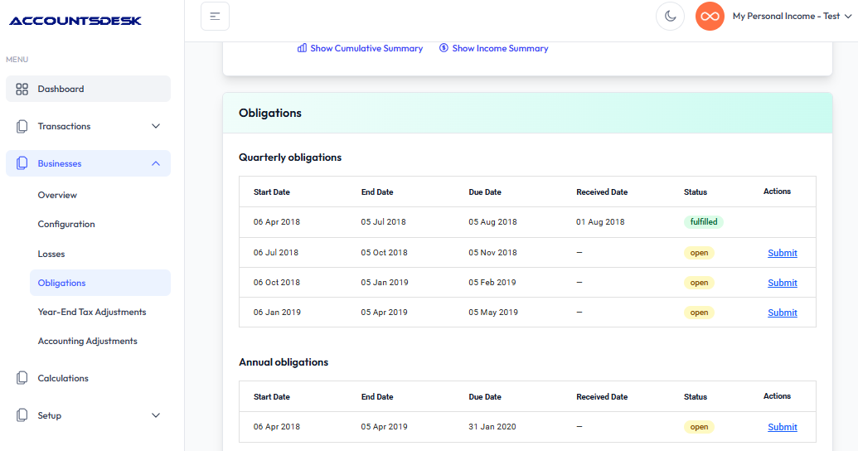Click the Setup document icon
This screenshot has height=451, width=858.
[x=22, y=415]
